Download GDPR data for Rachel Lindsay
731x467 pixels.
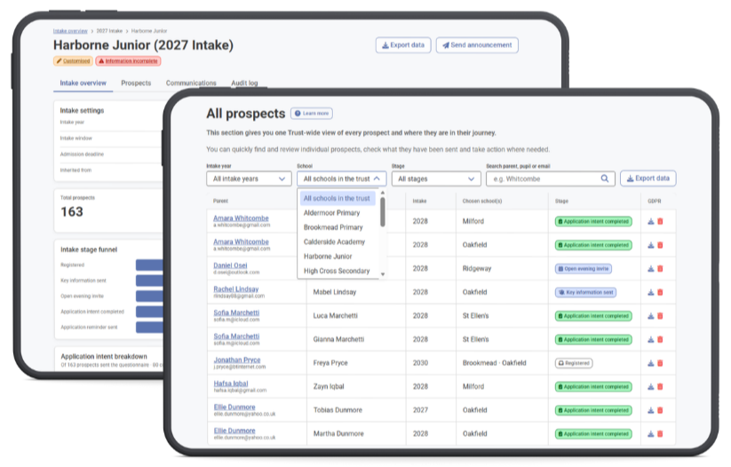tap(651, 292)
